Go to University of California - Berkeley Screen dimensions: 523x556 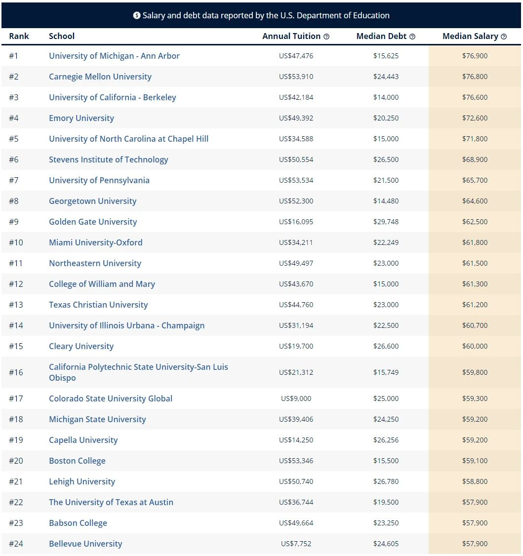(112, 97)
